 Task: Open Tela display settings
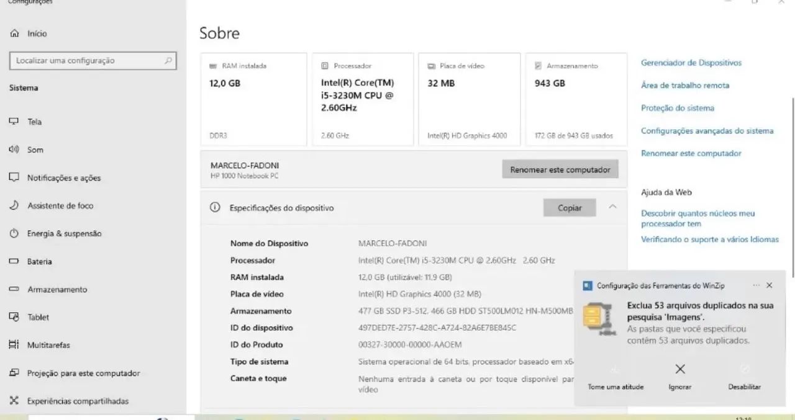click(x=26, y=122)
